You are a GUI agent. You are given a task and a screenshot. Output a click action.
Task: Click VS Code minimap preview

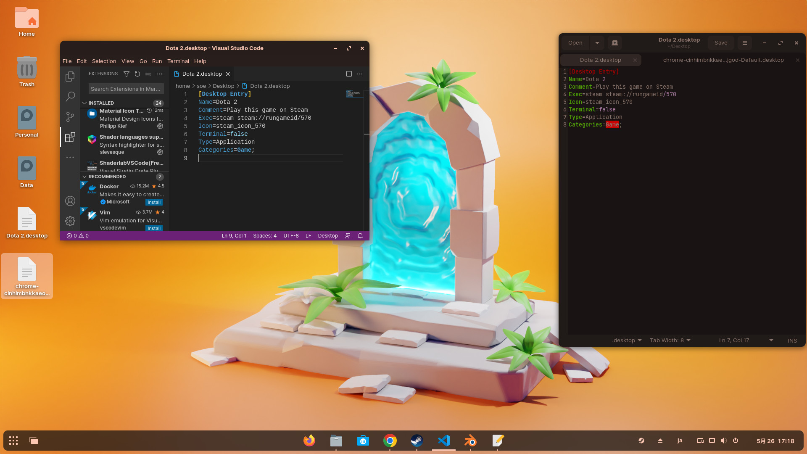[354, 94]
